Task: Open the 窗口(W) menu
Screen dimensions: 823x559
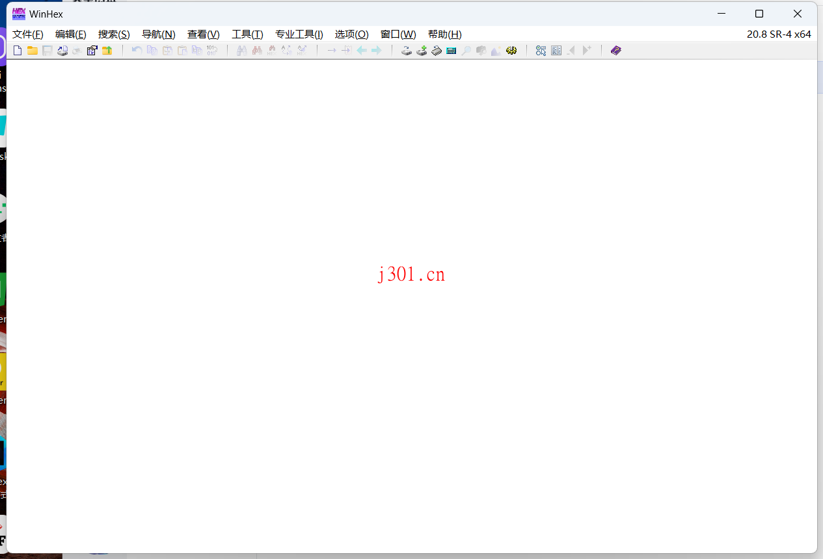Action: (x=398, y=34)
